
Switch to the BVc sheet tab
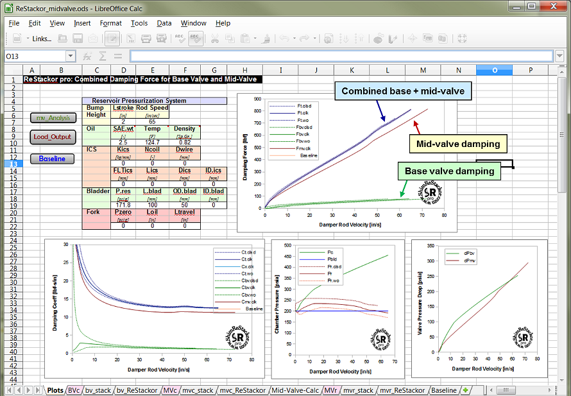pyautogui.click(x=74, y=390)
